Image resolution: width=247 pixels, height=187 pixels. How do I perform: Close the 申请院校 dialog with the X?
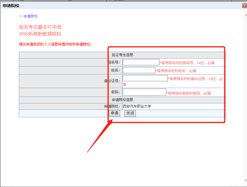[244, 6]
